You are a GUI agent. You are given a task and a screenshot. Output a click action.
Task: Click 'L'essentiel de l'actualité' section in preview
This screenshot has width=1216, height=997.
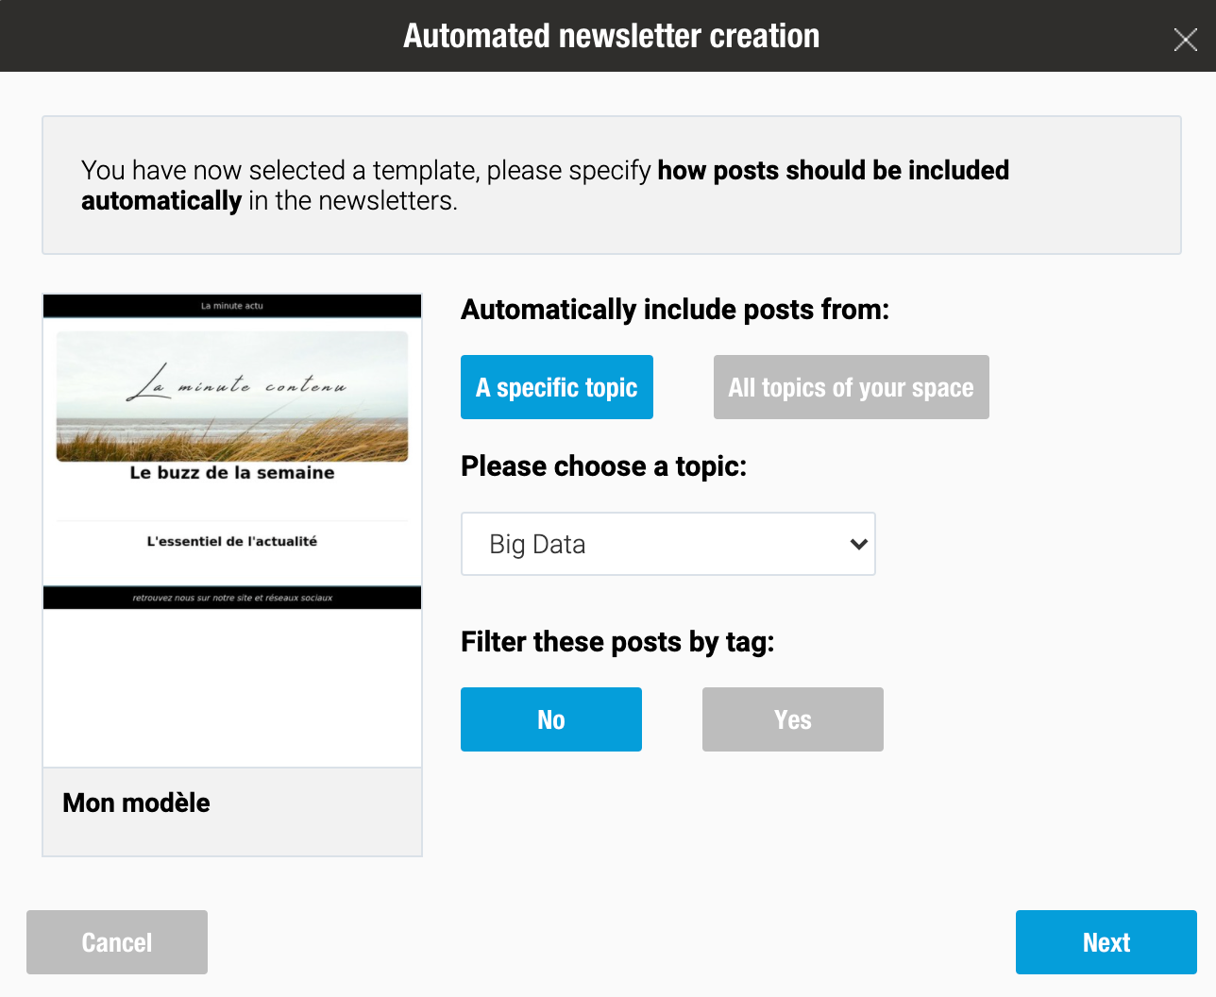point(232,541)
